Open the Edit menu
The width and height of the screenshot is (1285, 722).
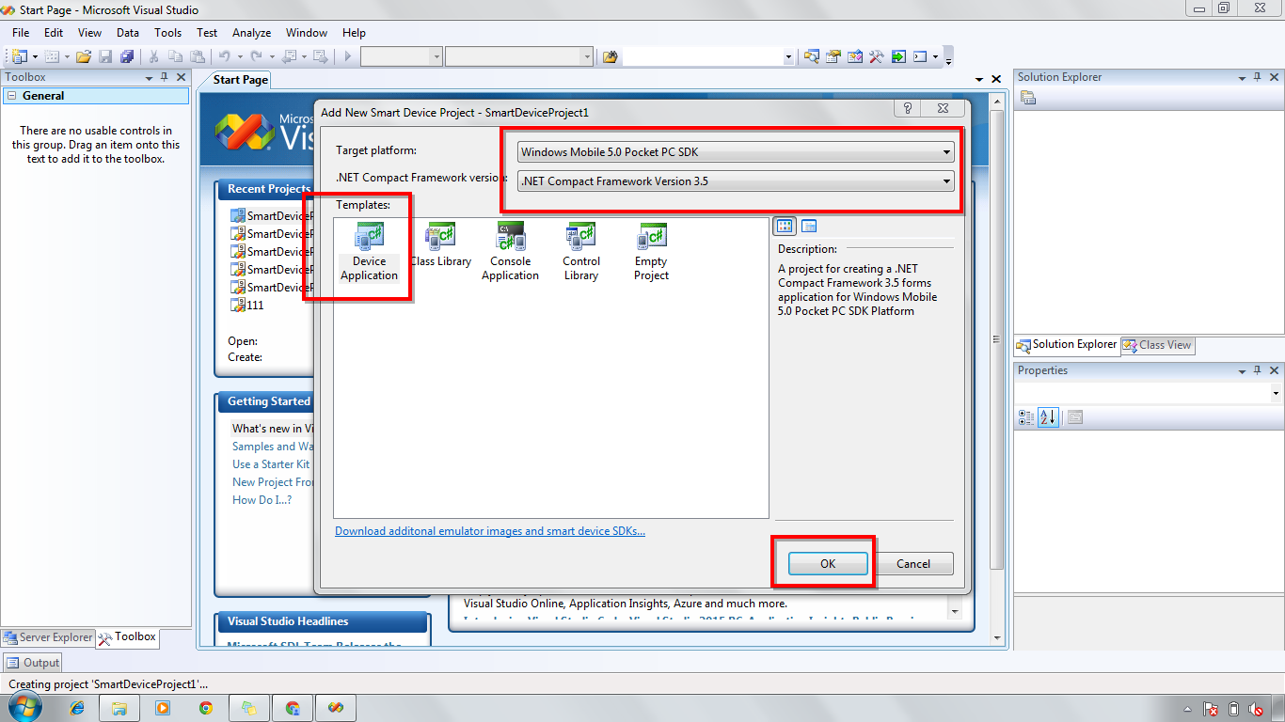pyautogui.click(x=54, y=32)
